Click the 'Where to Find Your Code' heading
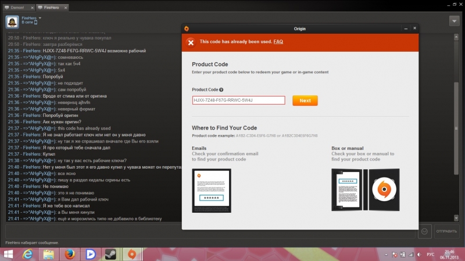Image resolution: width=465 pixels, height=261 pixels. tap(224, 128)
